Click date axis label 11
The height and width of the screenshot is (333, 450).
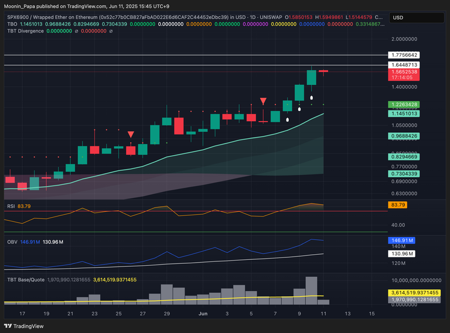point(323,314)
